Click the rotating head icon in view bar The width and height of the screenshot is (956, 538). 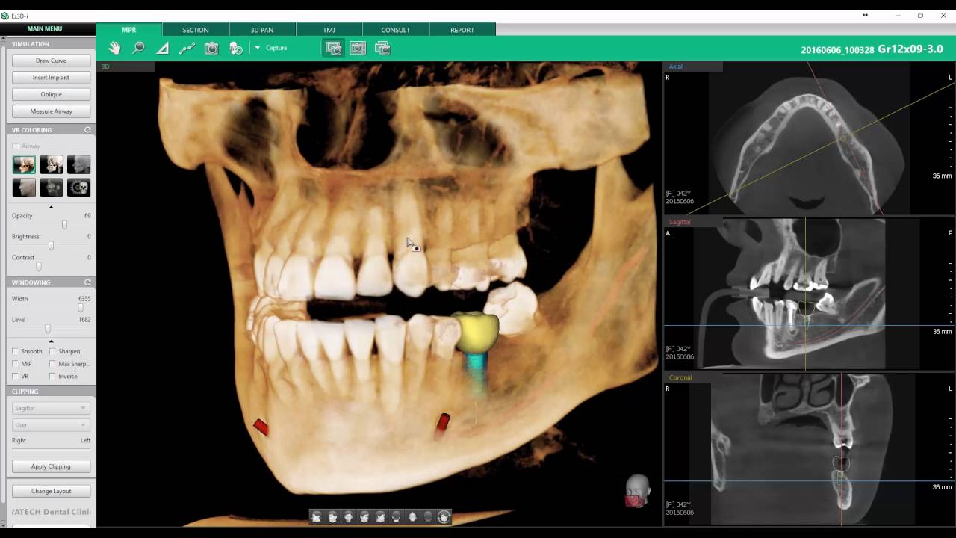tap(444, 516)
